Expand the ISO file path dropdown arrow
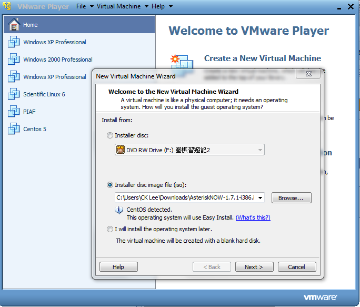Screen dimensions: 360x307 (x=261, y=197)
